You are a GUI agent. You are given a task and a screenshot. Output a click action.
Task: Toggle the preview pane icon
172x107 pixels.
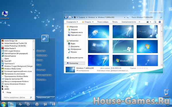tap(155, 22)
